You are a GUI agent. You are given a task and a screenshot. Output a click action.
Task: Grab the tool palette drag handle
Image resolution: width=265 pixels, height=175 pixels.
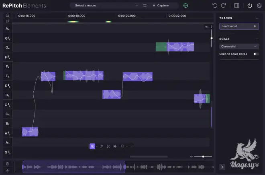(131, 146)
